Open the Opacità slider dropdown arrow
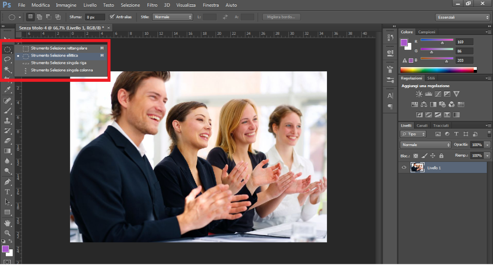The height and width of the screenshot is (265, 493). (487, 145)
